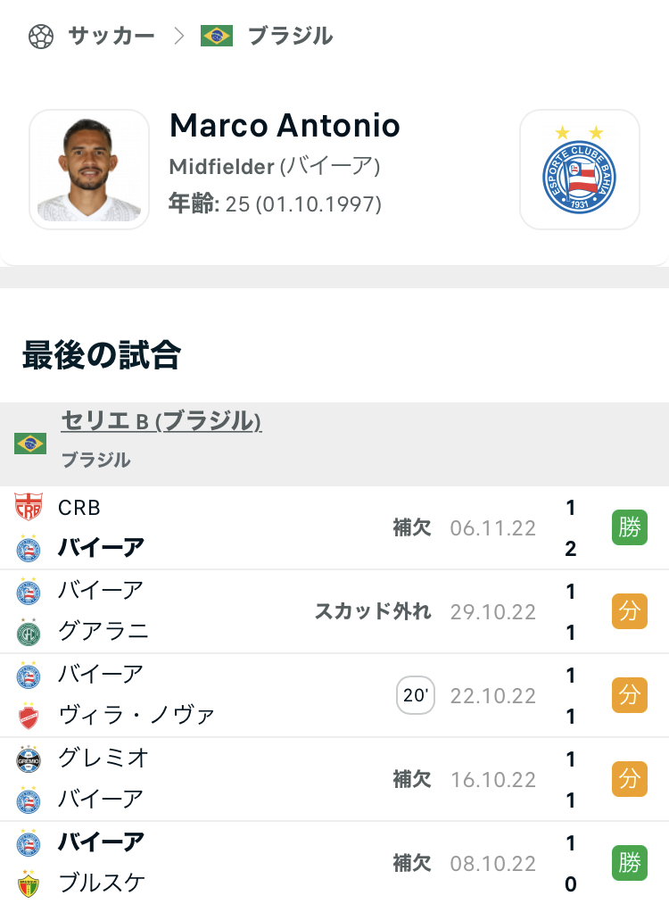Select the ヴィラ・ノヴァ team name

[136, 716]
